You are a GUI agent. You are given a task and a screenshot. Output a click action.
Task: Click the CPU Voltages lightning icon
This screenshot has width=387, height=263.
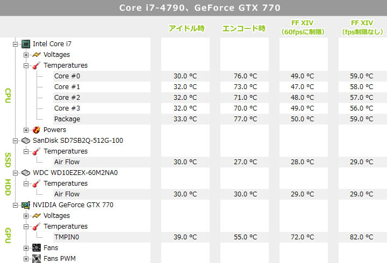tap(37, 55)
